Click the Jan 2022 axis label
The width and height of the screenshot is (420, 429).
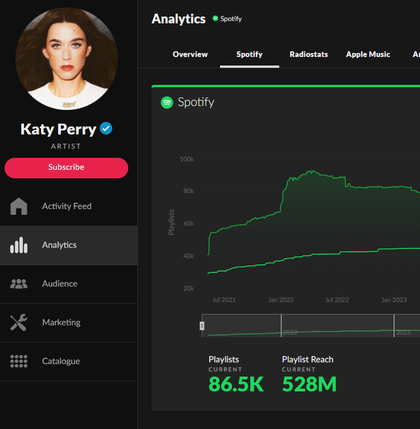(281, 300)
